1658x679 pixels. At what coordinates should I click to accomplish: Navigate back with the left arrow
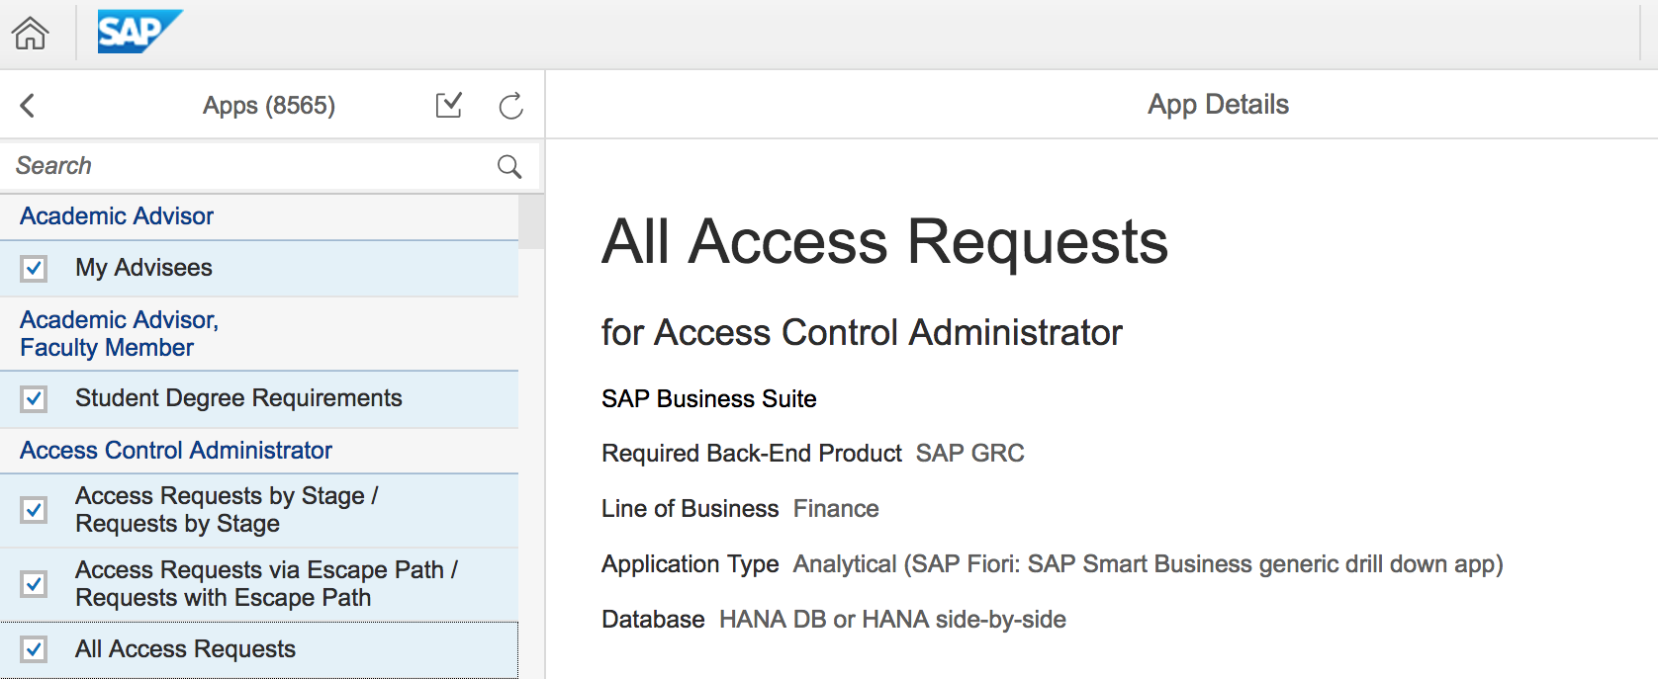[28, 106]
